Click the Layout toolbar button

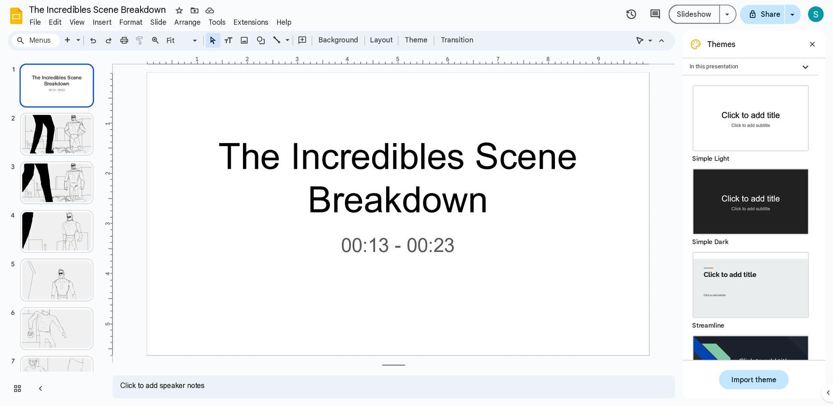tap(381, 40)
